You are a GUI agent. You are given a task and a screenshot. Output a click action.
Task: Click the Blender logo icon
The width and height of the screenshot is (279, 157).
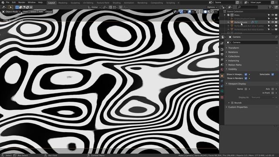click(x=3, y=3)
